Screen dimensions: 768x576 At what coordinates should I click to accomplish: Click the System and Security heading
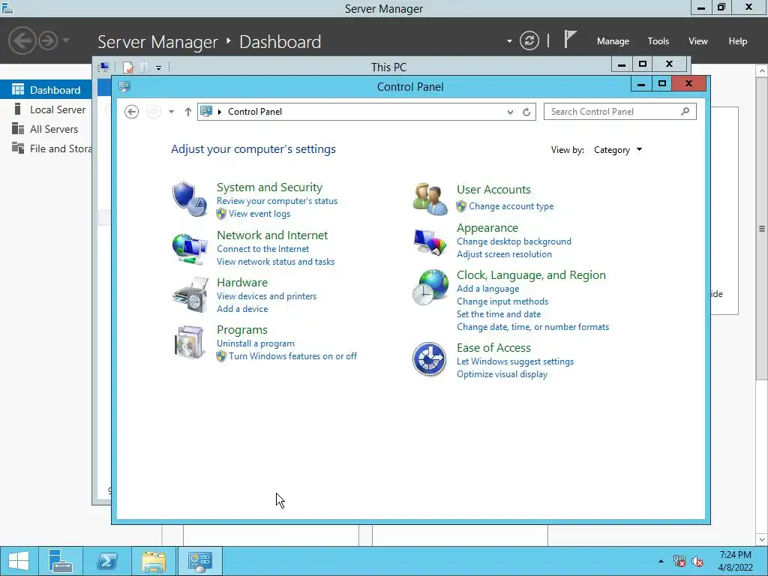pyautogui.click(x=269, y=187)
